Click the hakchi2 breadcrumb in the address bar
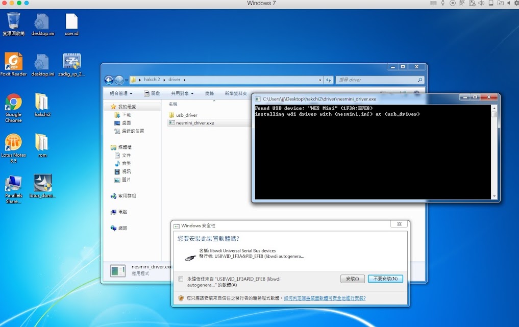The width and height of the screenshot is (519, 327). pyautogui.click(x=152, y=80)
